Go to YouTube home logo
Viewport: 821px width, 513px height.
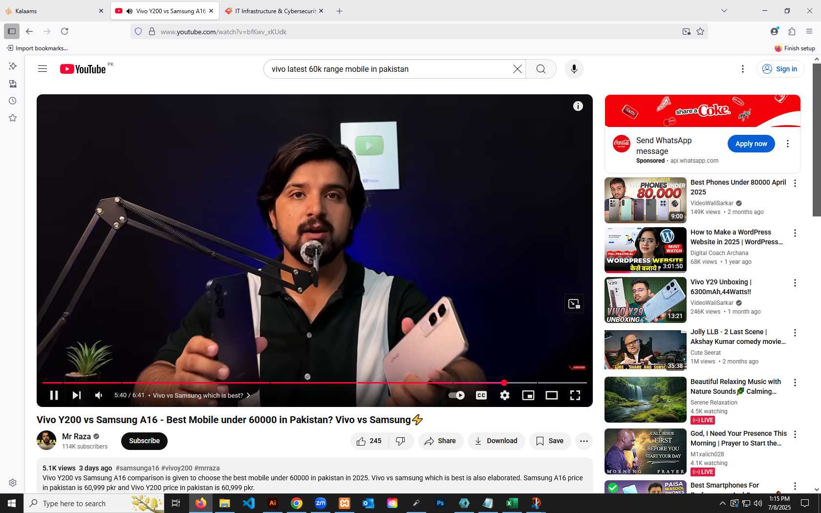[83, 69]
